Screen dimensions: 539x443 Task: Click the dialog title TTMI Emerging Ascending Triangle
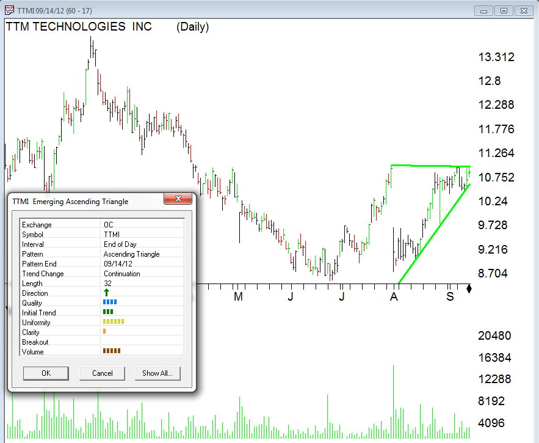(70, 202)
